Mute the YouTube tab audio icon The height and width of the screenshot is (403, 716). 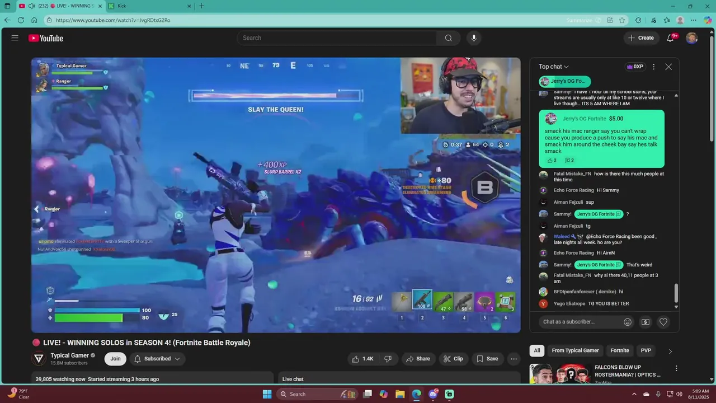(31, 6)
